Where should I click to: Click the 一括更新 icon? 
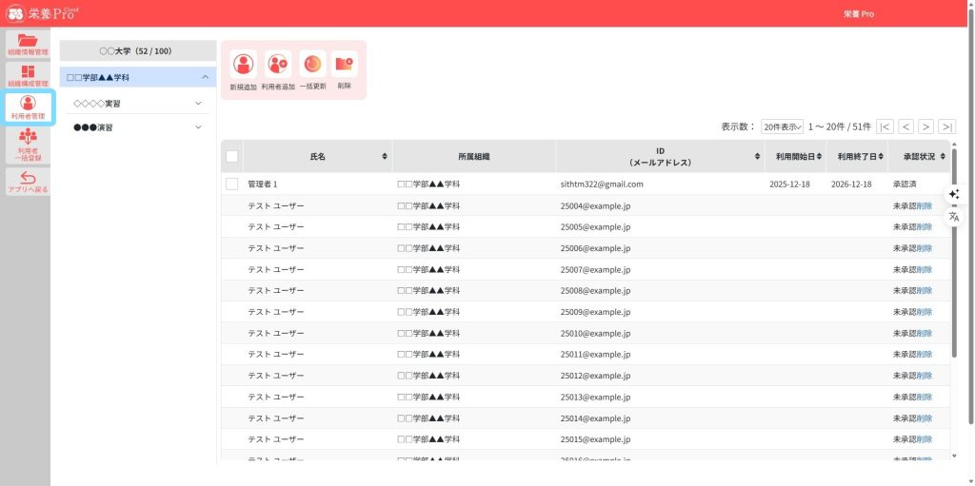tap(312, 66)
